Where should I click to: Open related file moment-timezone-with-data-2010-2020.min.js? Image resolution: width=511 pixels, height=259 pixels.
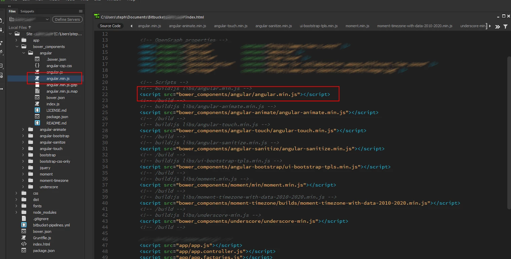(x=414, y=26)
